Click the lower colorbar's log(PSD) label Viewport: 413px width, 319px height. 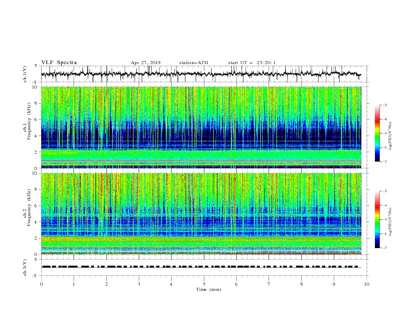tap(390, 222)
